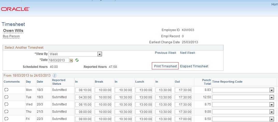The image size is (278, 122).
Task: Open Thursday's comment bubble
Action: click(6, 112)
